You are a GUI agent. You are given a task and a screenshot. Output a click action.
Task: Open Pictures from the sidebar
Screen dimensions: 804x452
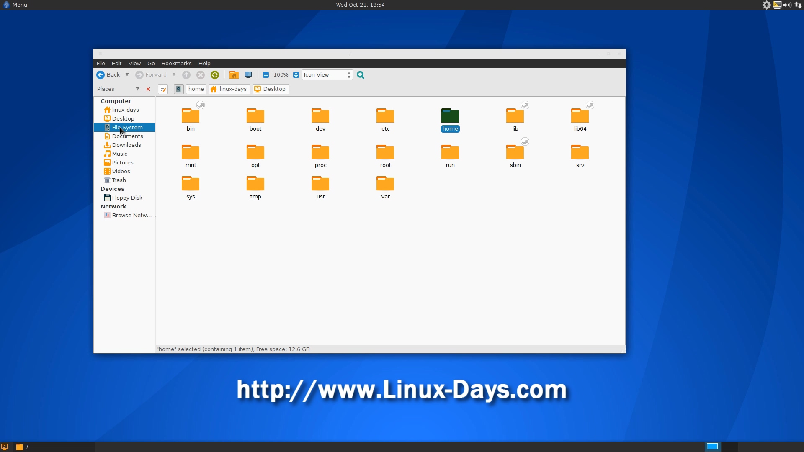click(x=124, y=163)
